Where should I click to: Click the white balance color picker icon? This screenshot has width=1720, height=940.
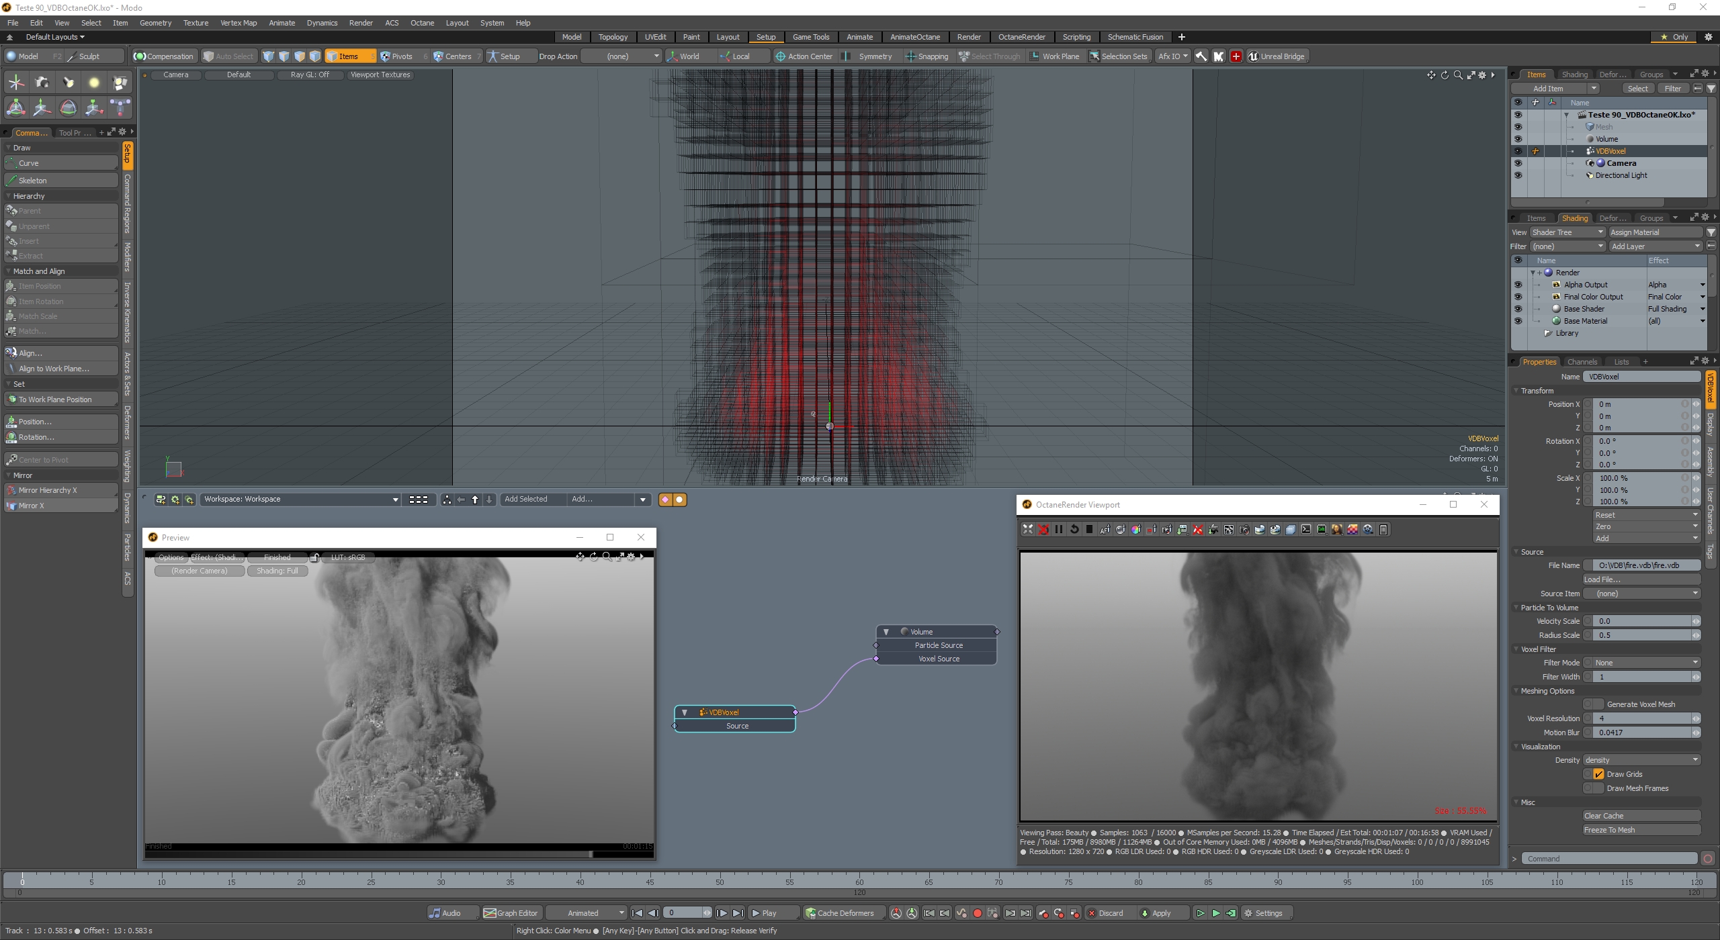(x=1135, y=529)
